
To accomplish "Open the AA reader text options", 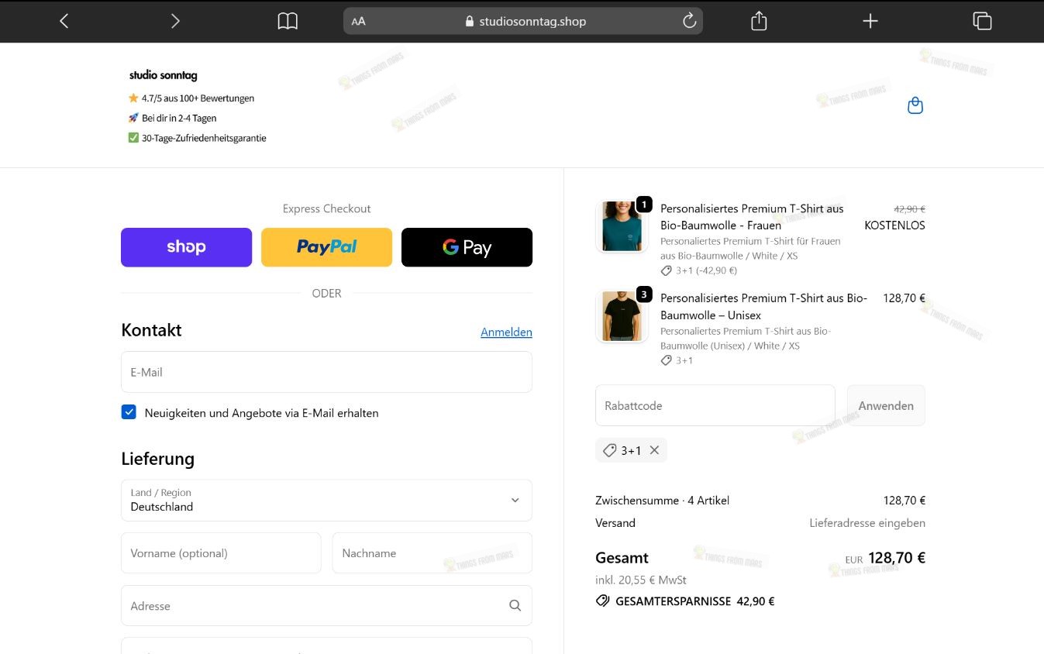I will (358, 22).
